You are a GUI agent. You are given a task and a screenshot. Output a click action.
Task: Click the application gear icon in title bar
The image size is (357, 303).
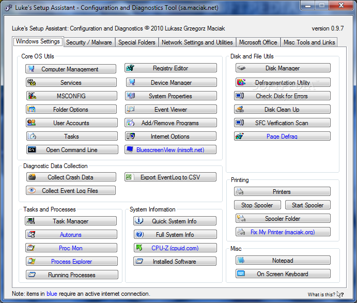click(8, 8)
